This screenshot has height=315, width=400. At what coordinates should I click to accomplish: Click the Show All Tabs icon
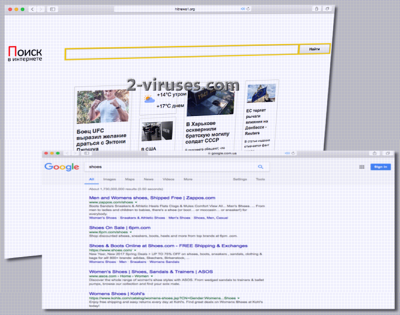(327, 9)
